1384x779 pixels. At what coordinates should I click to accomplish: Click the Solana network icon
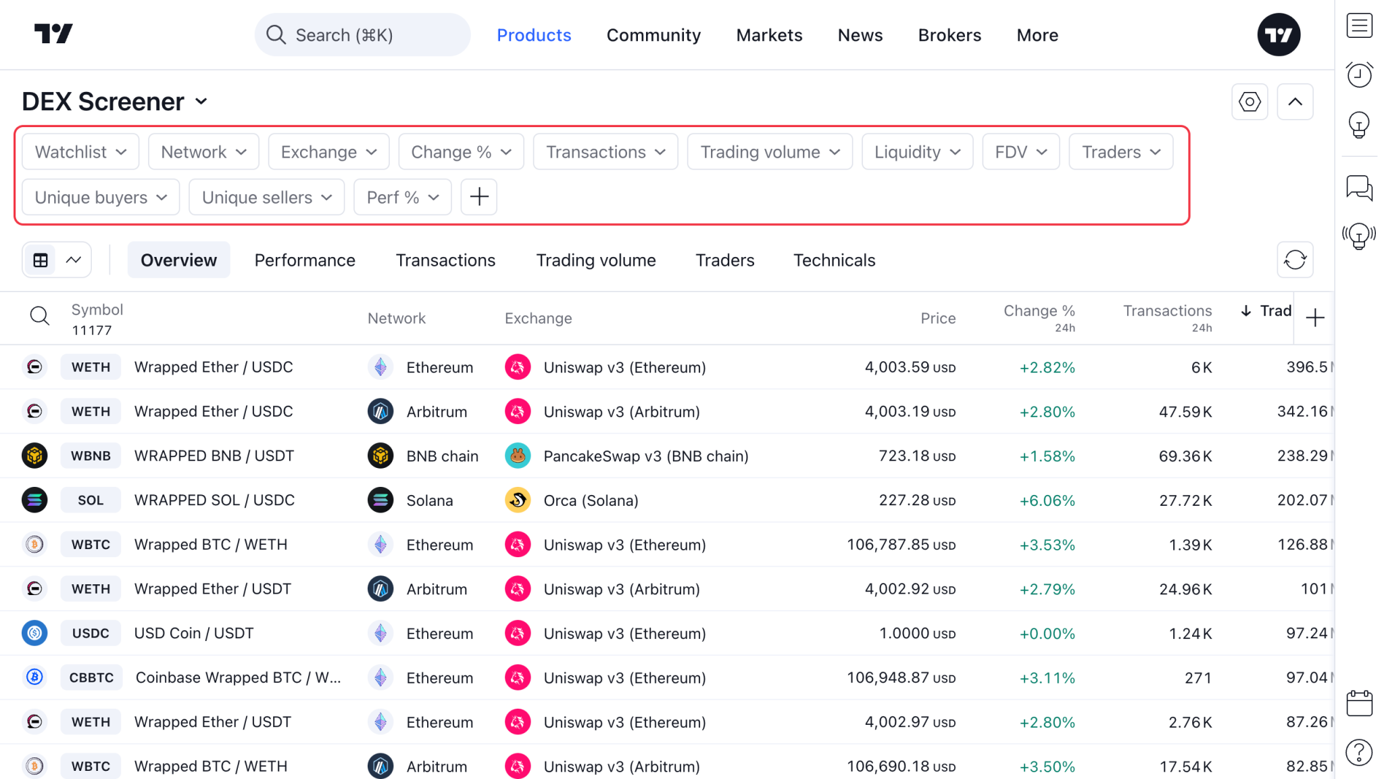380,500
